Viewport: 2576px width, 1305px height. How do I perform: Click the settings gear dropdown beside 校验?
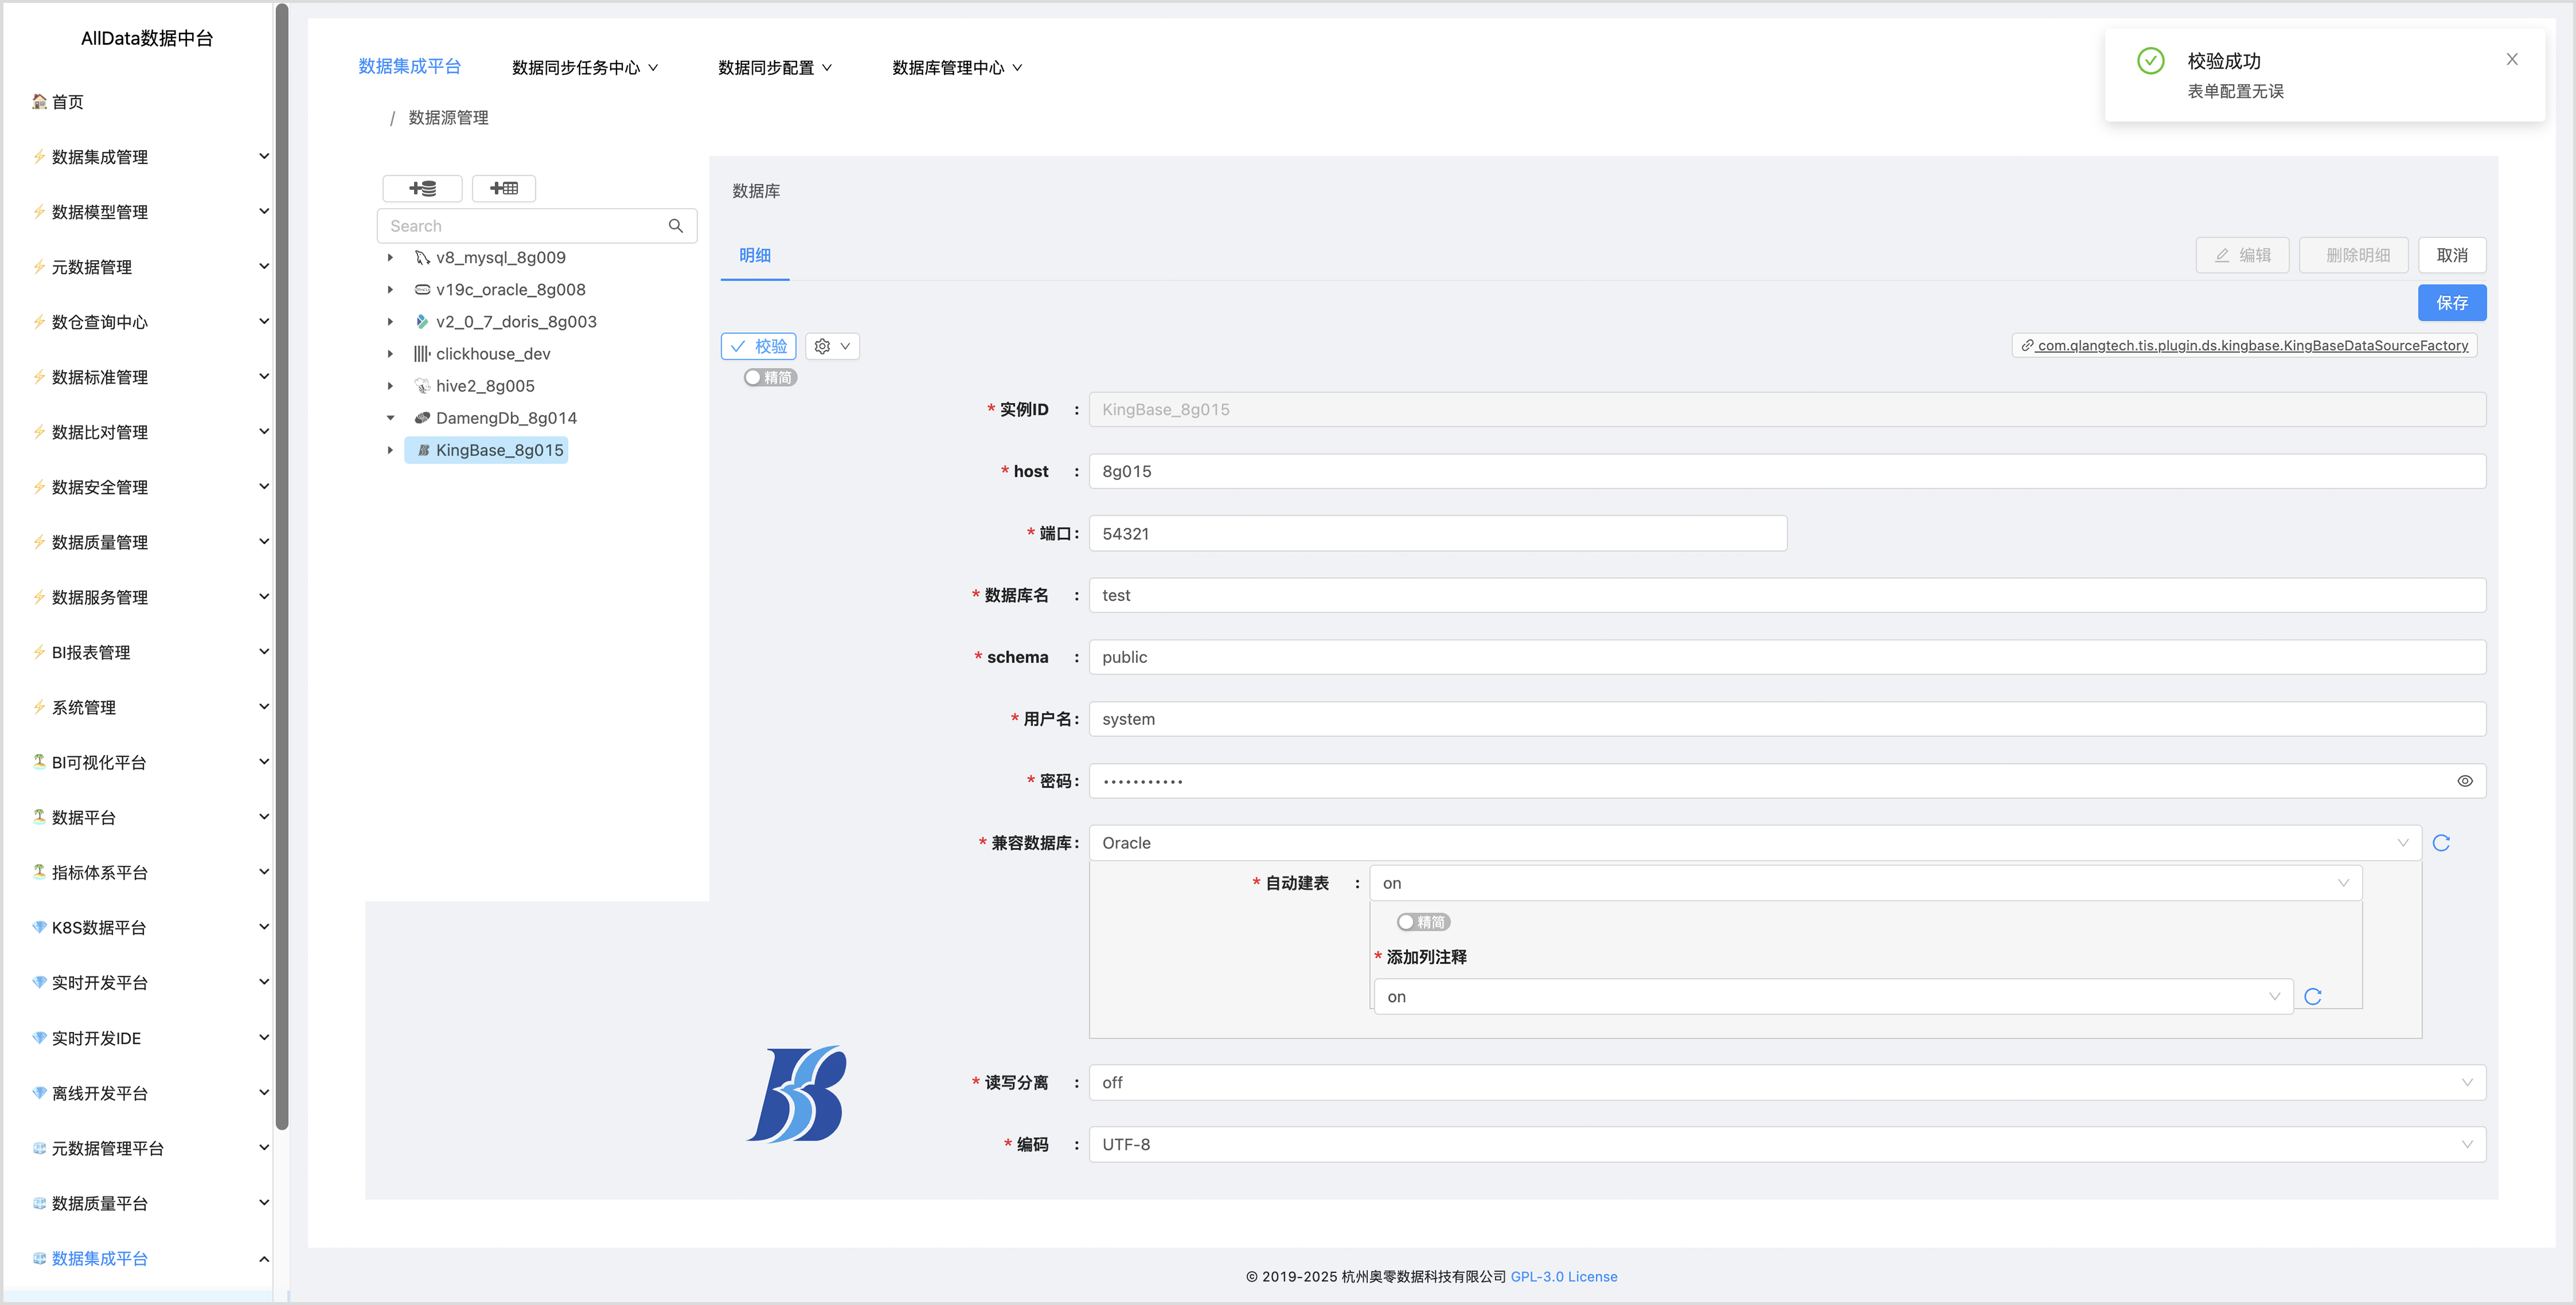[832, 346]
